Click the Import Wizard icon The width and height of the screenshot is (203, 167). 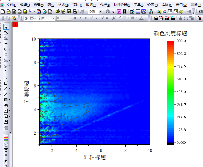pyautogui.click(x=156, y=18)
